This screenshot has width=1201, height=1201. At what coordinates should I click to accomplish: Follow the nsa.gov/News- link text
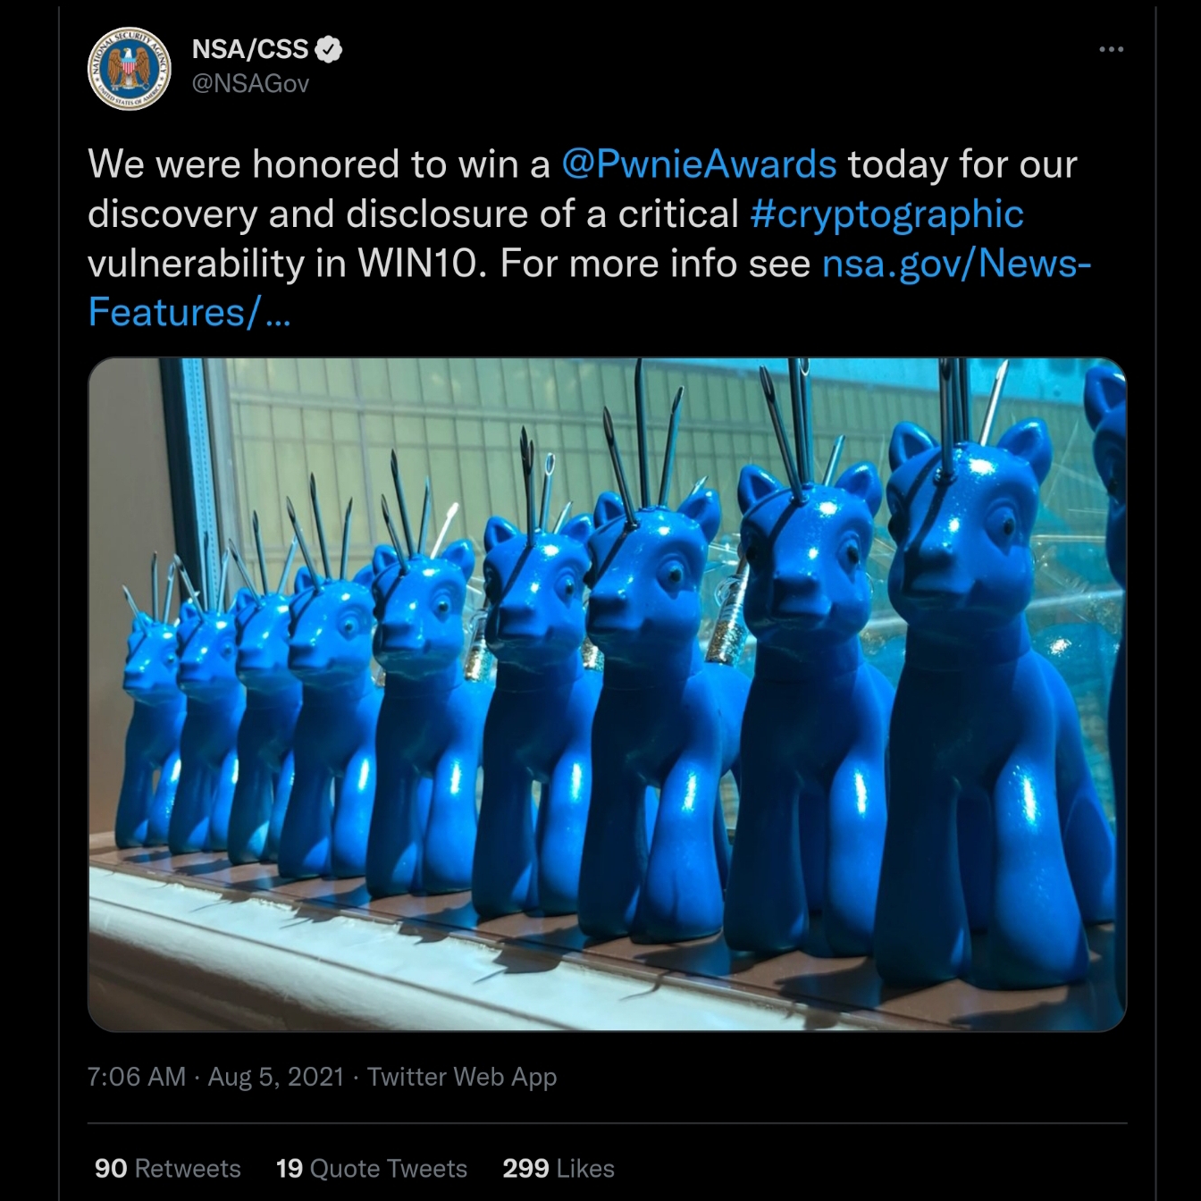(956, 264)
